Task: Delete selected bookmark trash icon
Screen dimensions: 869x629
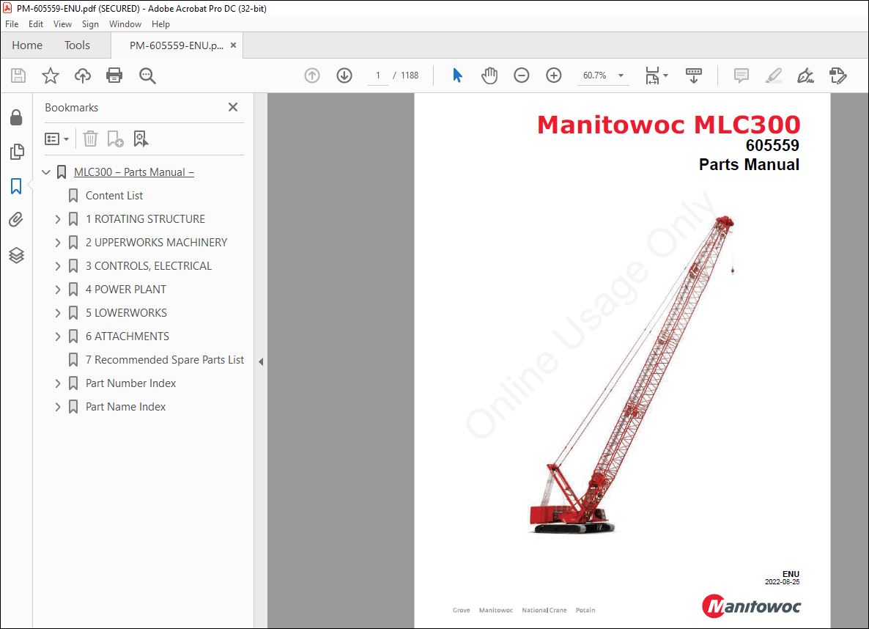Action: click(90, 139)
